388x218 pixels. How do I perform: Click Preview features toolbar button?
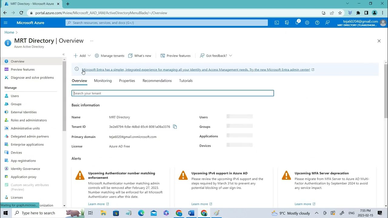click(176, 56)
